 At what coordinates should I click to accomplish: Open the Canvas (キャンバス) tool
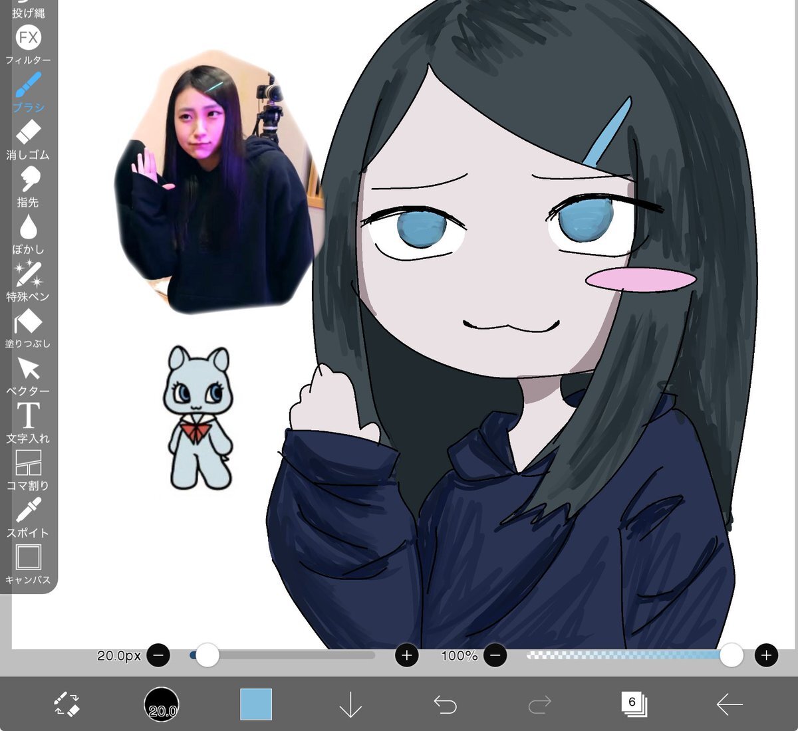[x=28, y=565]
